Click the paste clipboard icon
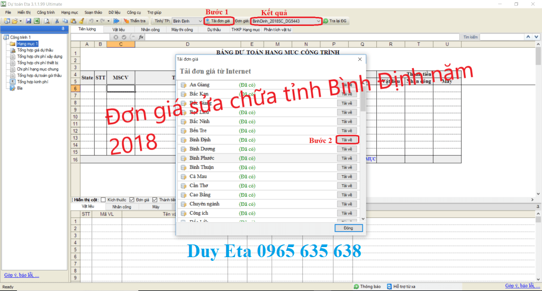The height and width of the screenshot is (291, 542). point(73,21)
